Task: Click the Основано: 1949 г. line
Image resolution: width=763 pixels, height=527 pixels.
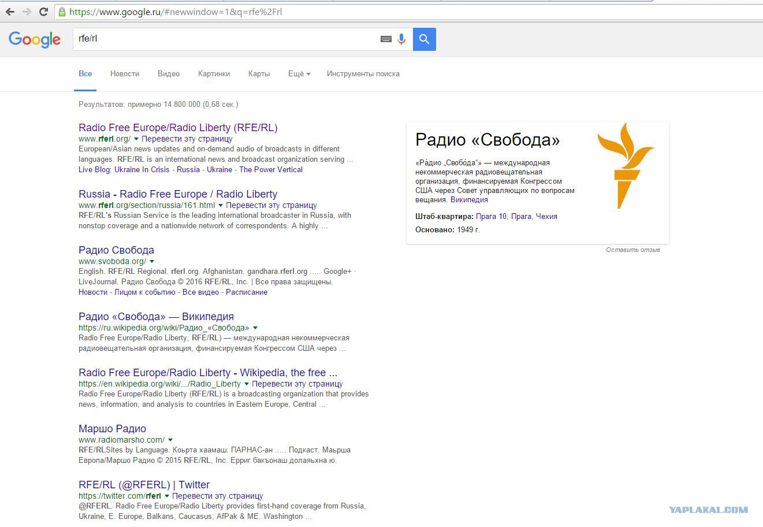Action: [x=448, y=230]
